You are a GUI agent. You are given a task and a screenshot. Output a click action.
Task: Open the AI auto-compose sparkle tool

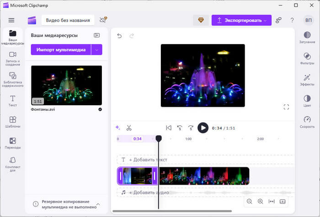118,128
